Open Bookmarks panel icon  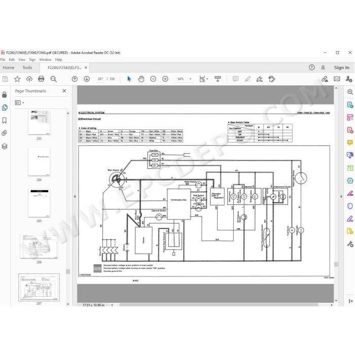tap(4, 121)
